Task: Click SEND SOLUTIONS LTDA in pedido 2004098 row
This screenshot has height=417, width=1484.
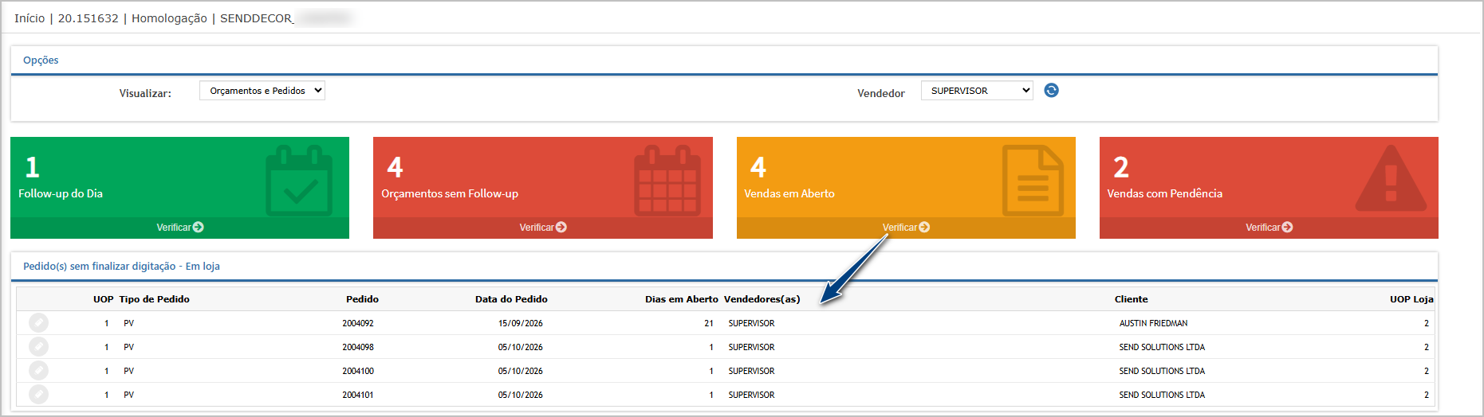Action: (1162, 347)
